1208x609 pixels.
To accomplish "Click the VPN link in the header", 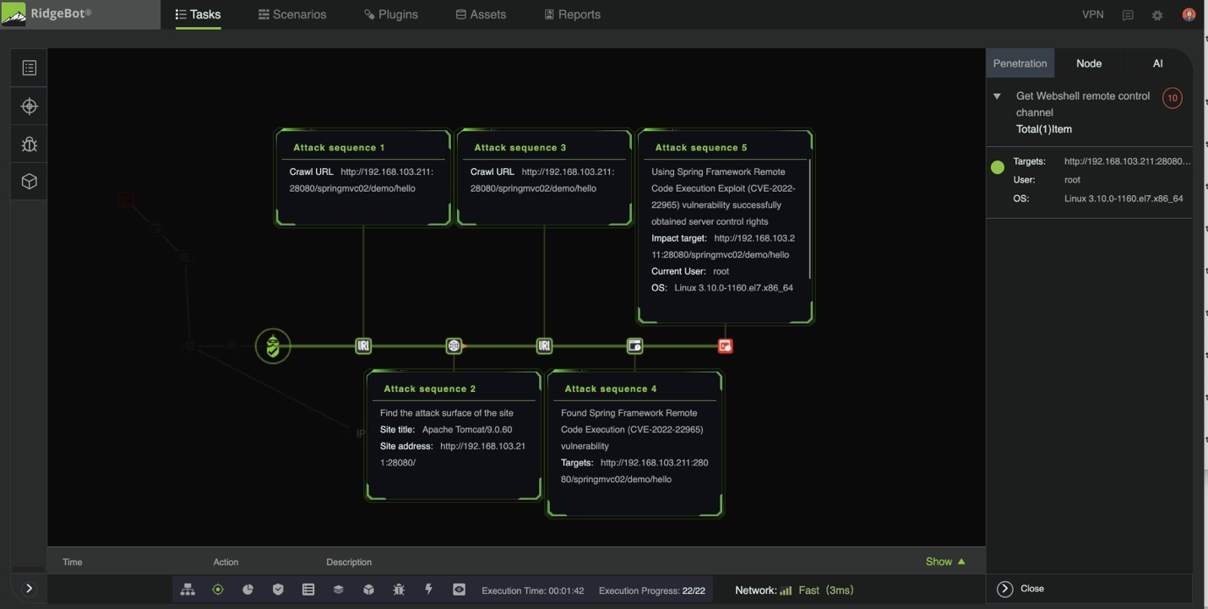I will pos(1093,14).
